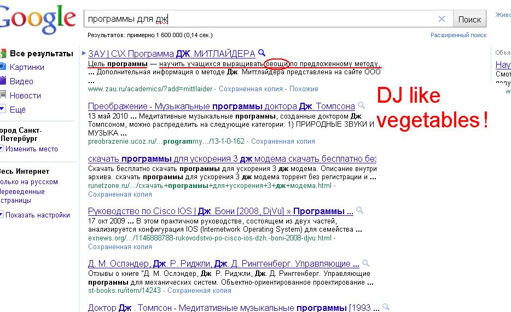Open Доктор Дж. Томпсон Медитативные result
The width and height of the screenshot is (511, 312).
(x=234, y=308)
